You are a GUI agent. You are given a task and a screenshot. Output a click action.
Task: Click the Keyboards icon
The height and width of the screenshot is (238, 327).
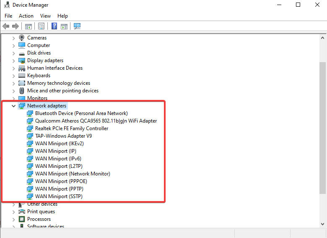click(x=22, y=76)
